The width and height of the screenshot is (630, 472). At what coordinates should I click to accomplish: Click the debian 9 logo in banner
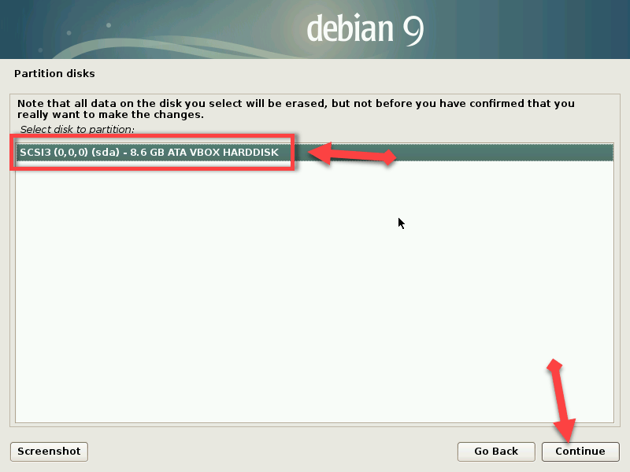pos(365,29)
